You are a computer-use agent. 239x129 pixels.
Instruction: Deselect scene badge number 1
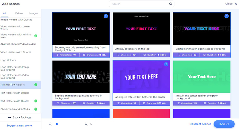105,16
